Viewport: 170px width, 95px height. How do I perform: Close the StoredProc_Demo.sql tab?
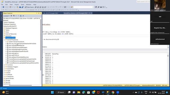[91, 13]
